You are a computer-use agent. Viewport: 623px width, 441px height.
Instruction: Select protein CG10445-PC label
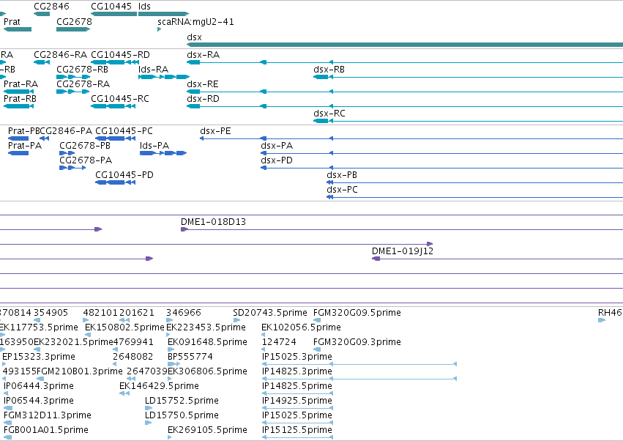(x=124, y=131)
